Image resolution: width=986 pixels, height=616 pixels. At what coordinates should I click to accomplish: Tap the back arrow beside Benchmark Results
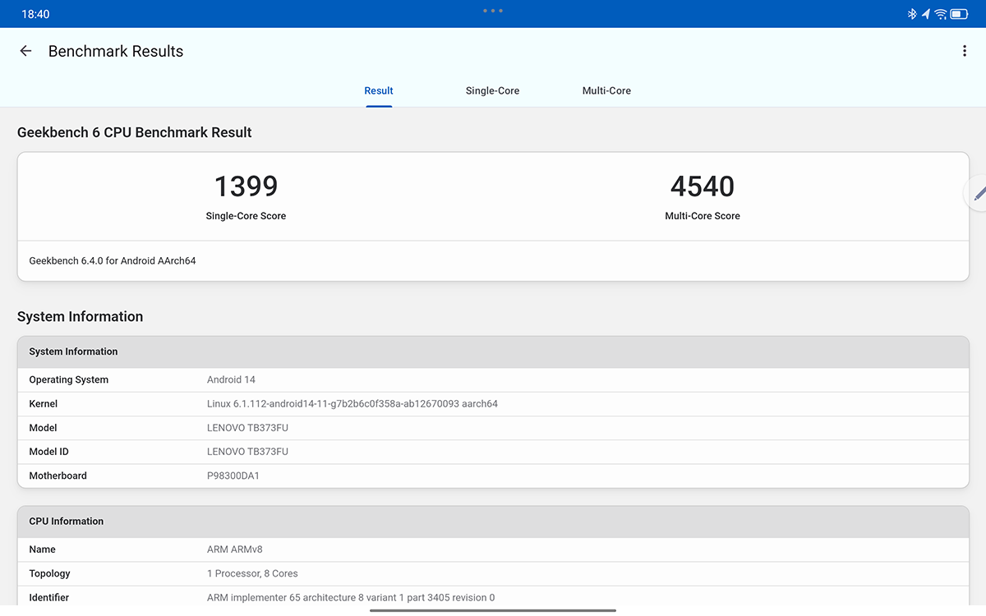point(25,51)
